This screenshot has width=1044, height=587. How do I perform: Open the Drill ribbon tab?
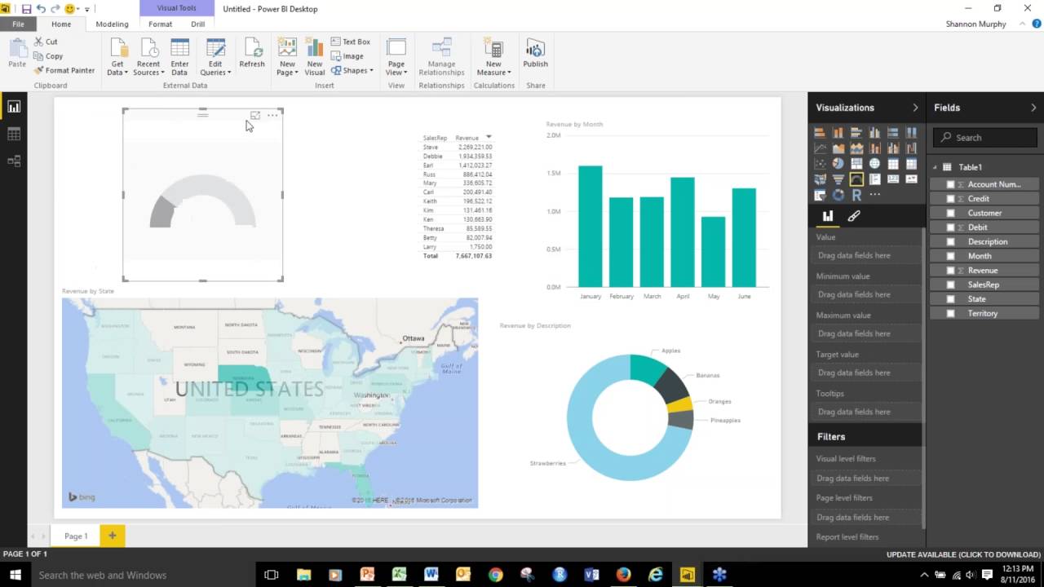click(197, 24)
